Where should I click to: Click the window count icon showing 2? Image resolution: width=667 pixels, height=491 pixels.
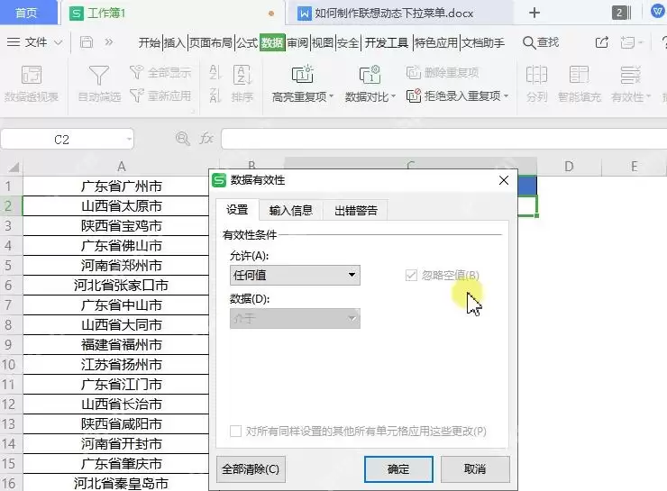coord(621,13)
